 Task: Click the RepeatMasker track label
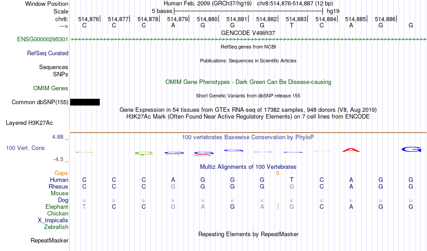pyautogui.click(x=49, y=240)
